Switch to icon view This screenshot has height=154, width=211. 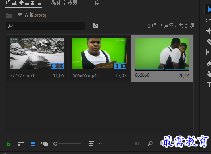click(x=33, y=144)
